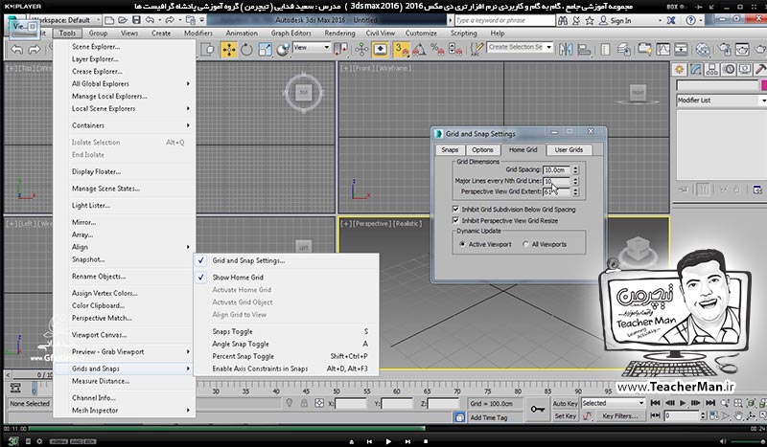
Task: Open the Schematic View icon
Action: tap(681, 50)
